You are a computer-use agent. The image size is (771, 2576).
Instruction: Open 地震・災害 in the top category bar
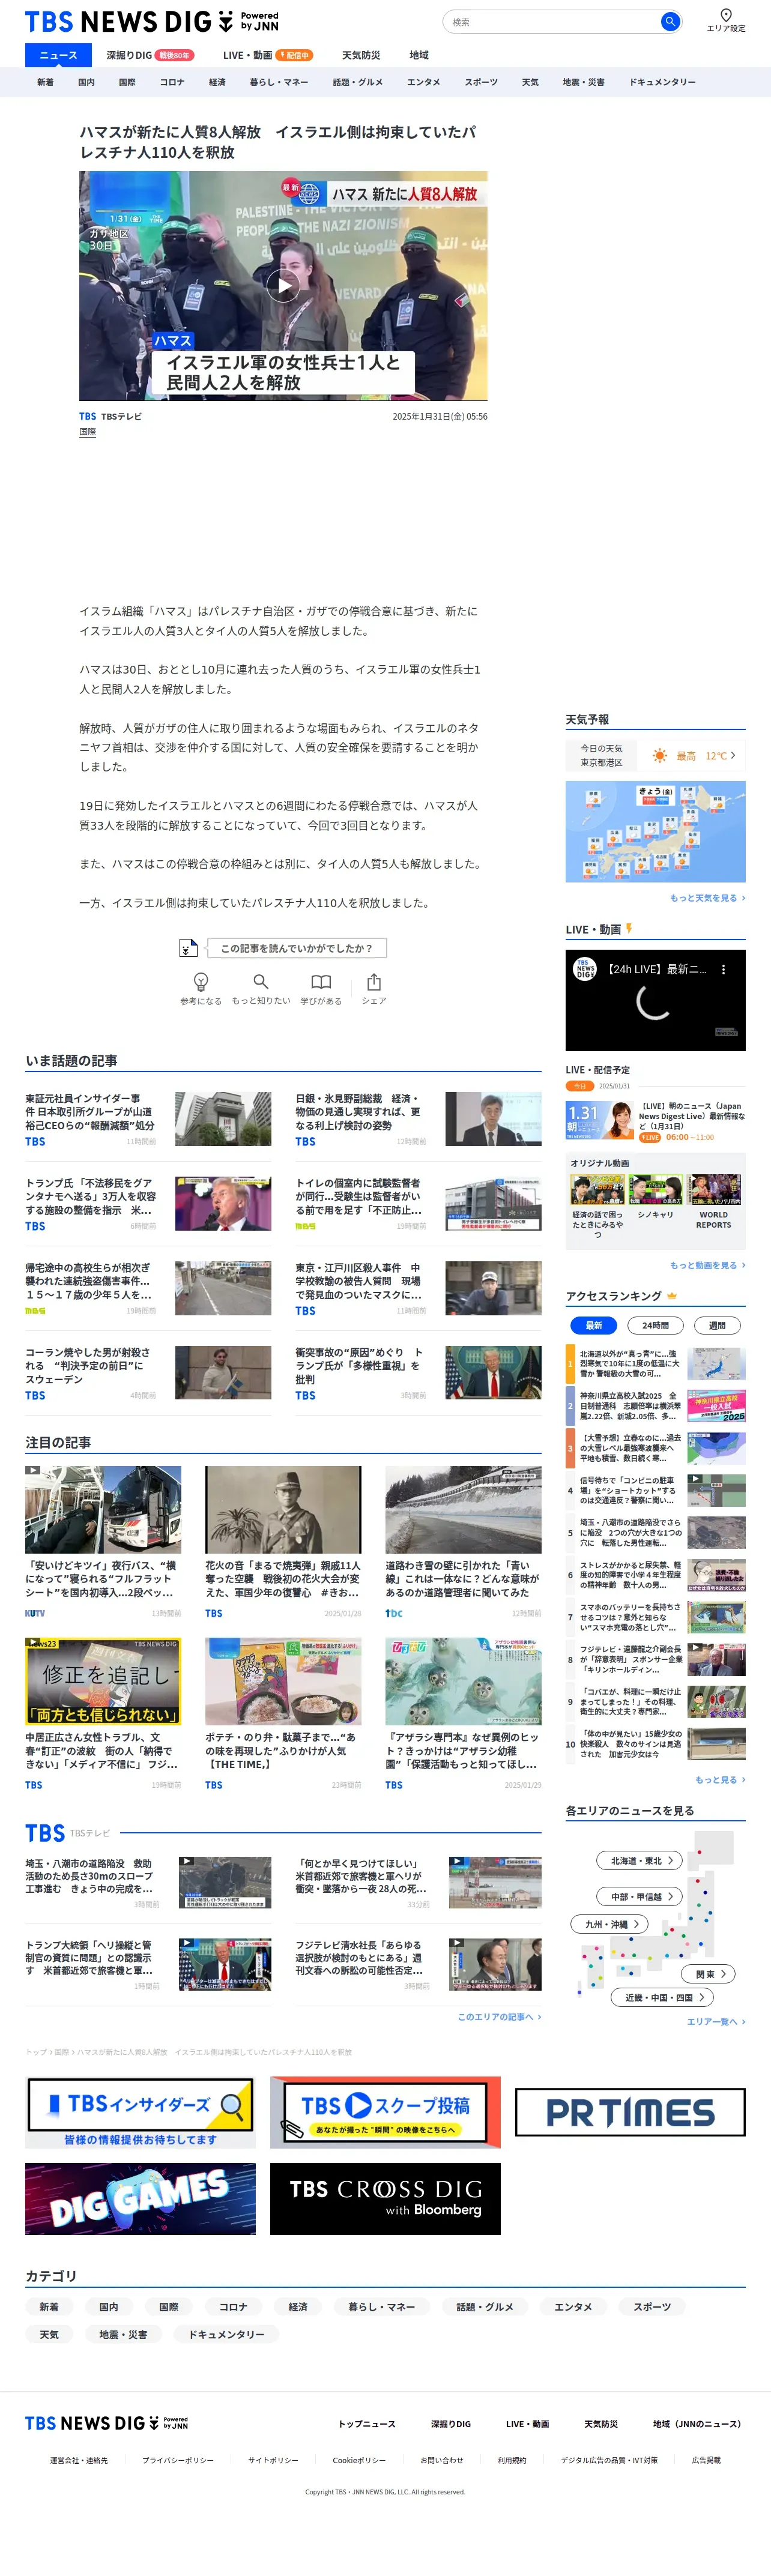click(x=583, y=82)
